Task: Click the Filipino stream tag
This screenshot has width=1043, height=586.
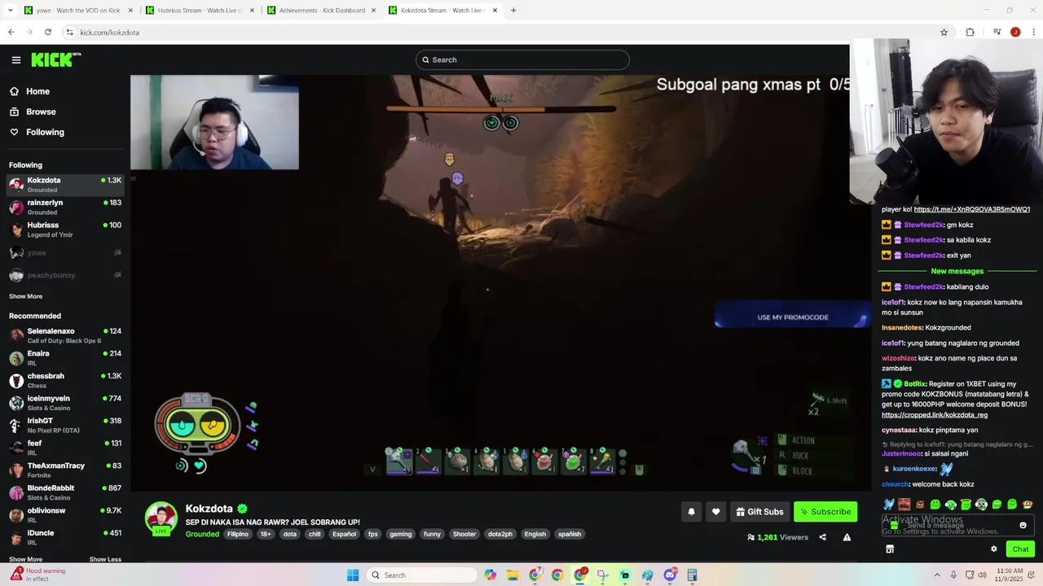Action: pyautogui.click(x=238, y=535)
